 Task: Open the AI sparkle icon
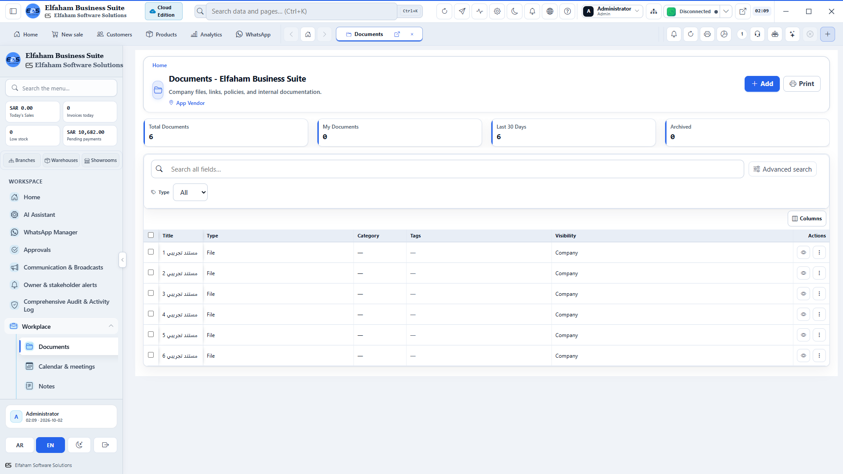click(x=792, y=34)
